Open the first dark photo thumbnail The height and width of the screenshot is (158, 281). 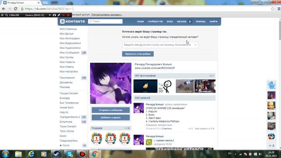[145, 86]
